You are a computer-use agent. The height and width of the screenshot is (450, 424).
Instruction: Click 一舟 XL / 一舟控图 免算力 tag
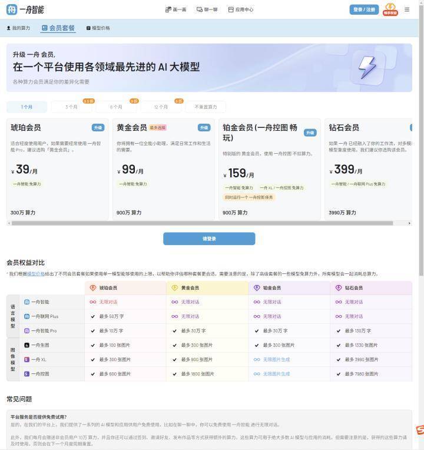(281, 188)
